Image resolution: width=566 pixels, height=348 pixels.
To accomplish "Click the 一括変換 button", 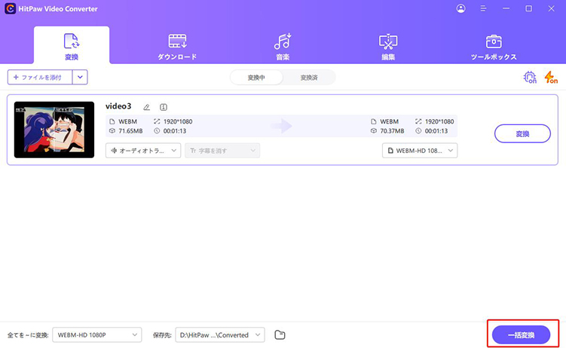I will [522, 335].
